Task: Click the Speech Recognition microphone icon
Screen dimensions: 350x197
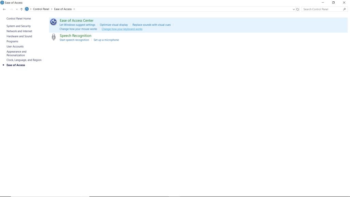Action: (x=54, y=37)
